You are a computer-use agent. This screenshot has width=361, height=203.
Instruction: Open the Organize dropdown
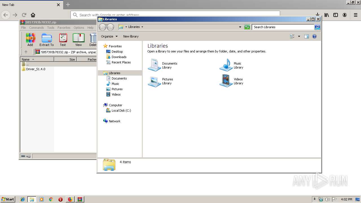click(x=109, y=36)
